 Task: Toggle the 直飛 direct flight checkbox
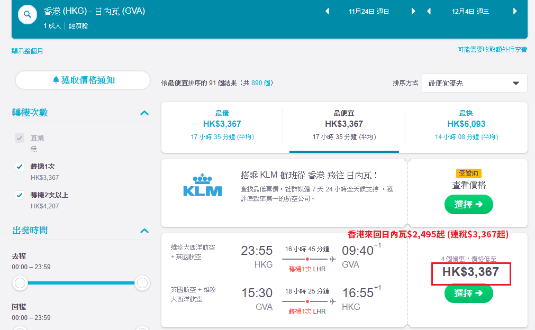click(x=20, y=137)
